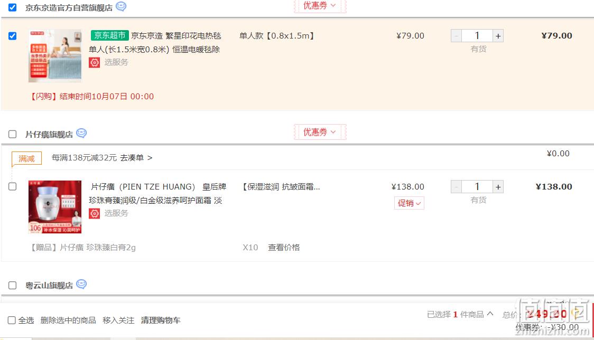Decrease quantity of the 片仔癀 face cream
This screenshot has width=594, height=340.
pos(456,187)
